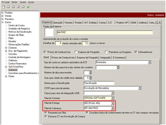Expand the Compras tree node
The image size is (166, 125).
6,48
